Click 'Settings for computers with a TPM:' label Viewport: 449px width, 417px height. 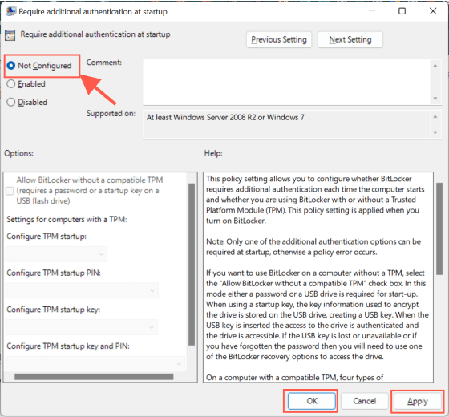coord(67,220)
